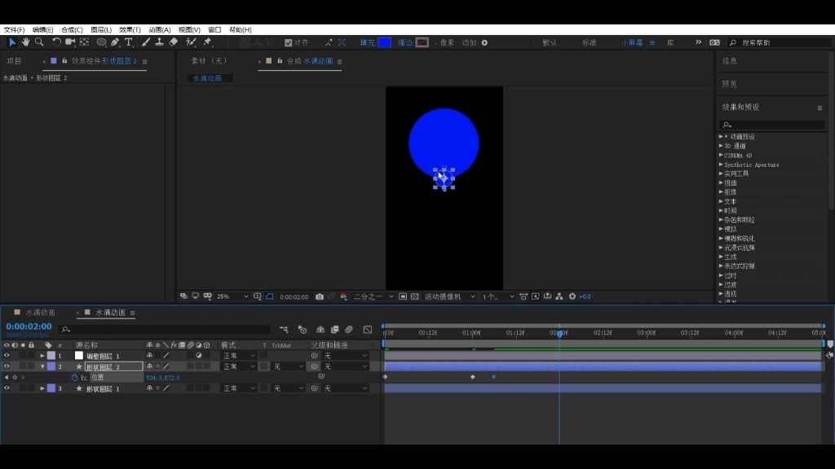Select the keyframe diamond on the 位置 track
Viewport: 835px width, 469px height.
tap(473, 376)
